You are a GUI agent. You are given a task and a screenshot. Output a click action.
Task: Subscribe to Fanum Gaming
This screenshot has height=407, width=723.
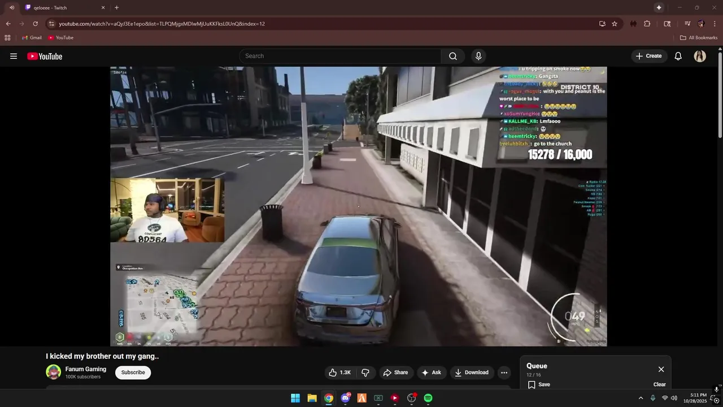point(133,373)
